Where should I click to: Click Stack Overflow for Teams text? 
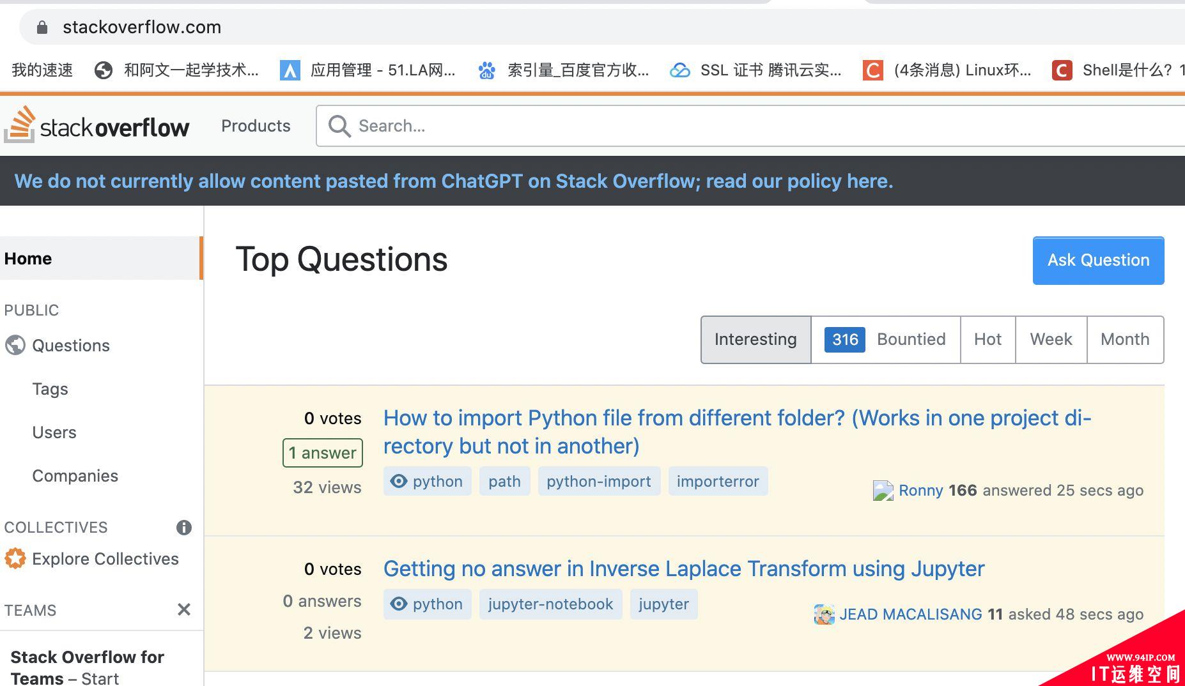pos(88,667)
